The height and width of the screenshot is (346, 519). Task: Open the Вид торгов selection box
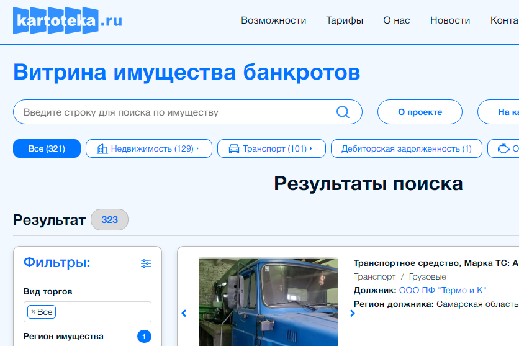tap(88, 312)
